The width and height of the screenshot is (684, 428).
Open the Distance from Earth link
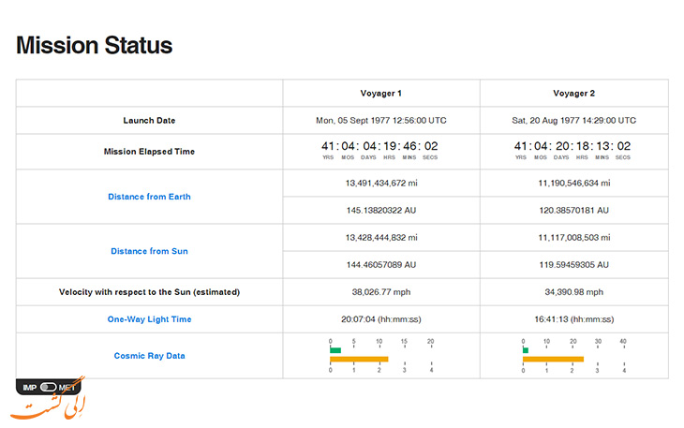coord(149,197)
